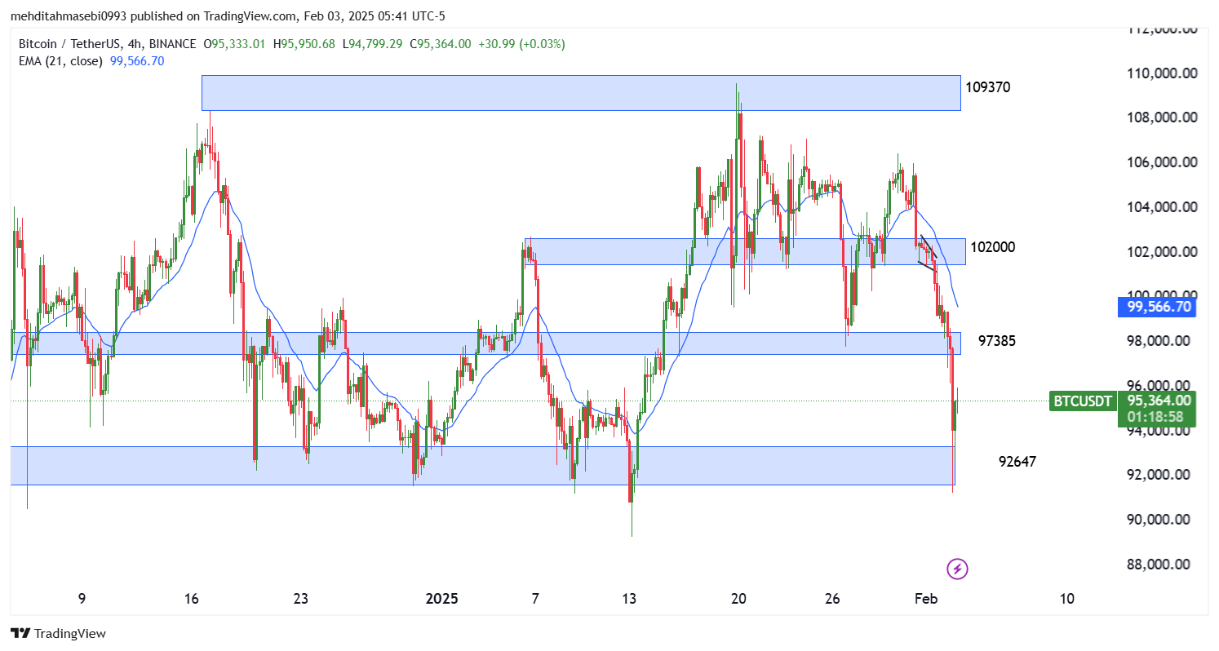Click the 104,000.00 price axis label
The image size is (1219, 651).
pyautogui.click(x=1162, y=207)
